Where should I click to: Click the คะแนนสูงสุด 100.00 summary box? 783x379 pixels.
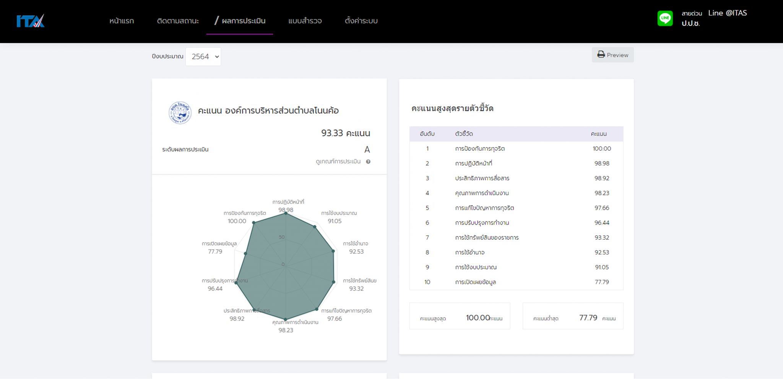pos(460,316)
